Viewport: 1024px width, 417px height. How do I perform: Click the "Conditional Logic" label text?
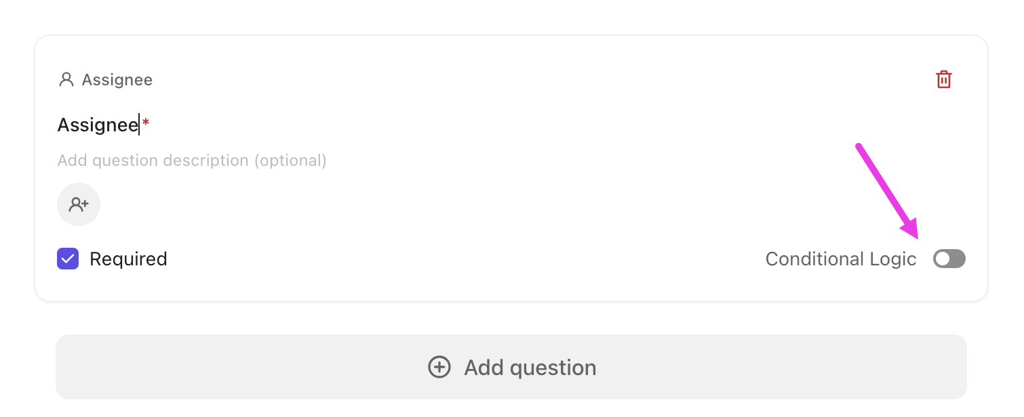(840, 259)
